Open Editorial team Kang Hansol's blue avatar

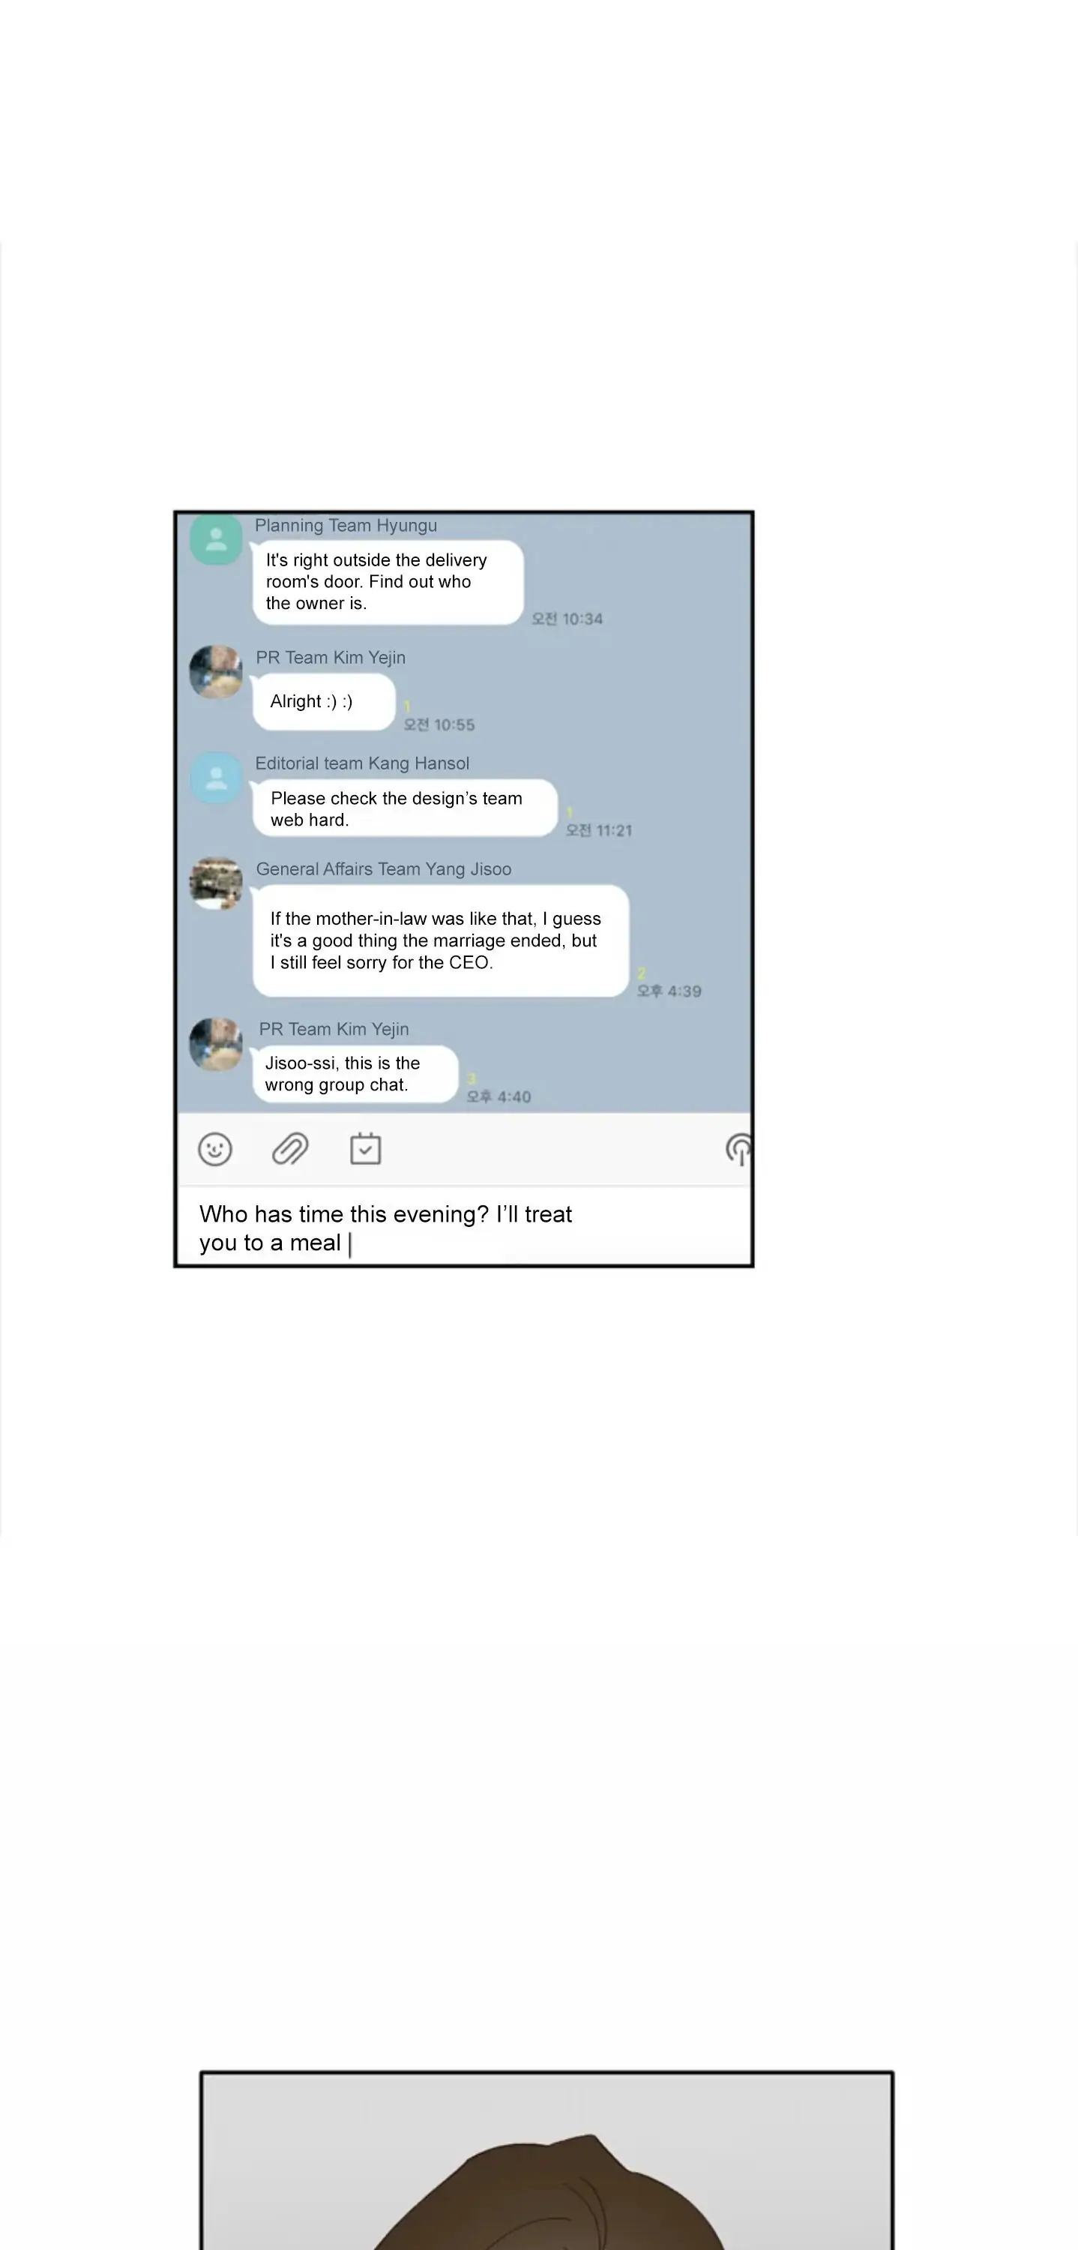pyautogui.click(x=216, y=777)
